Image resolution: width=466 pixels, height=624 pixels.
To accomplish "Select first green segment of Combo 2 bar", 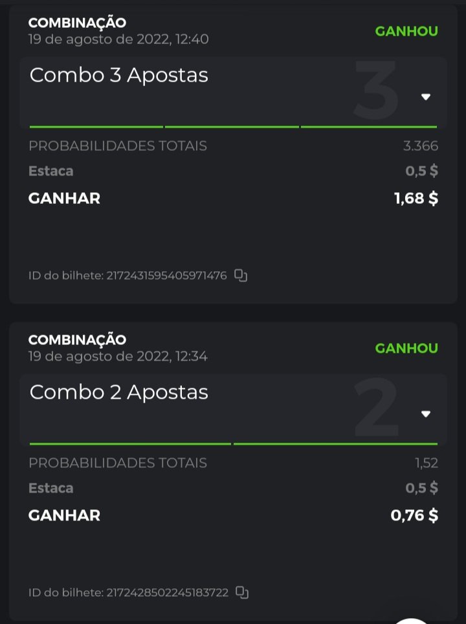I will pos(130,444).
